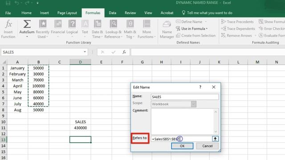The width and height of the screenshot is (285, 160).
Task: Open the Scope Workbook dropdown
Action: 193,104
